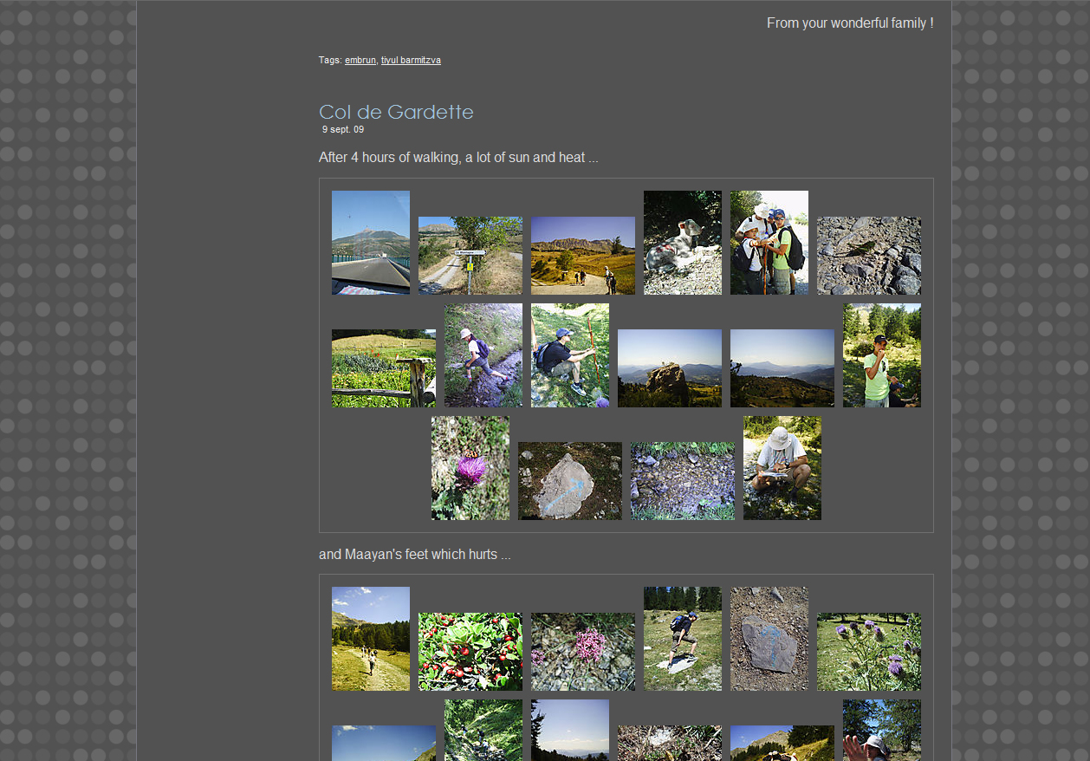The image size is (1090, 761).
Task: Open the 'embrun' tag link
Action: [x=360, y=60]
